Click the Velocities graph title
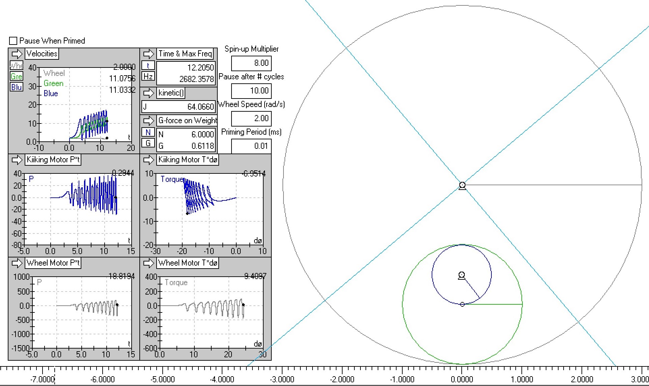 point(42,54)
